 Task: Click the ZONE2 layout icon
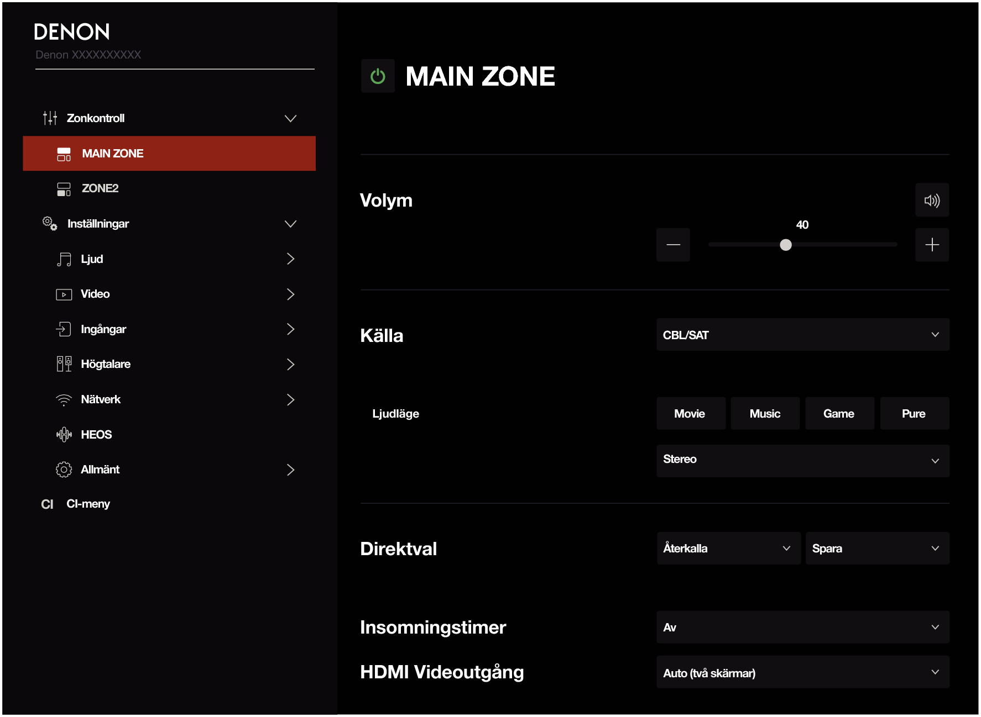point(64,189)
